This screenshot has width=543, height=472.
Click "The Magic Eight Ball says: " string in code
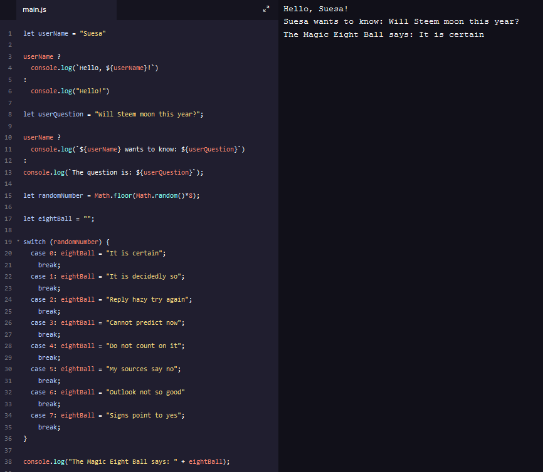[x=123, y=462]
